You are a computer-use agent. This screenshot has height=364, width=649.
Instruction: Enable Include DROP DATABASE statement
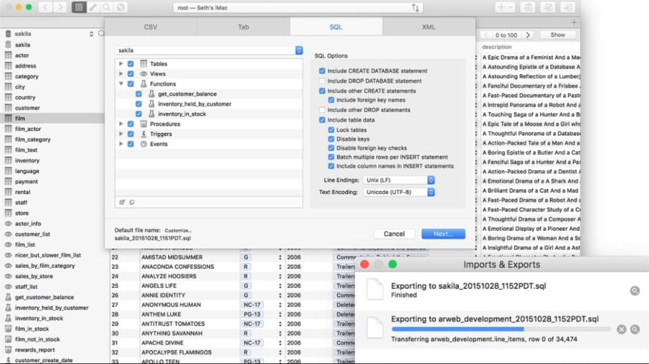321,81
